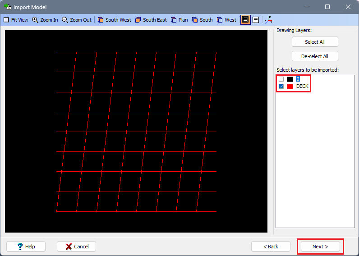This screenshot has height=256, width=359.
Task: Switch to West elevation view
Action: click(226, 20)
